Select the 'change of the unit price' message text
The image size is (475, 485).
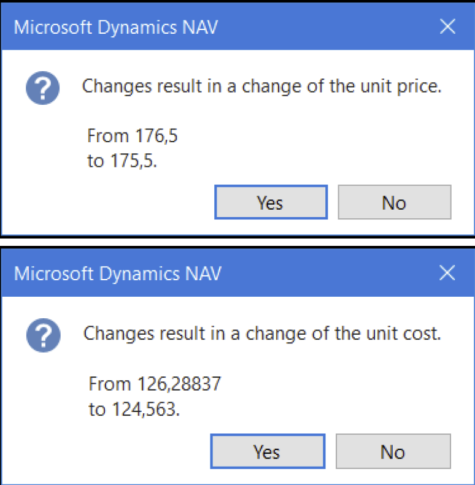pyautogui.click(x=342, y=86)
